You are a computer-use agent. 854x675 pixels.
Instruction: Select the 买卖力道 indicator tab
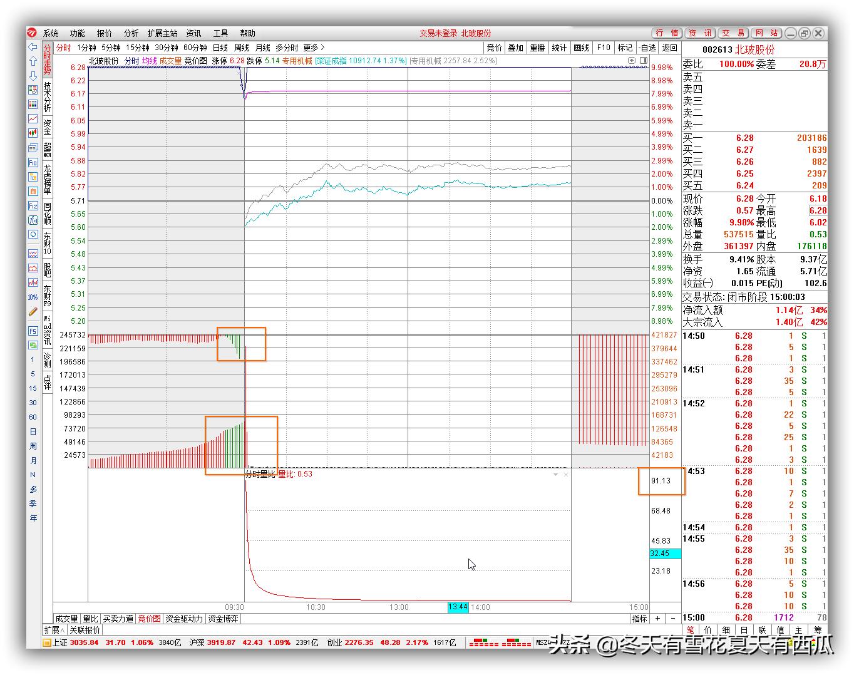coord(118,619)
